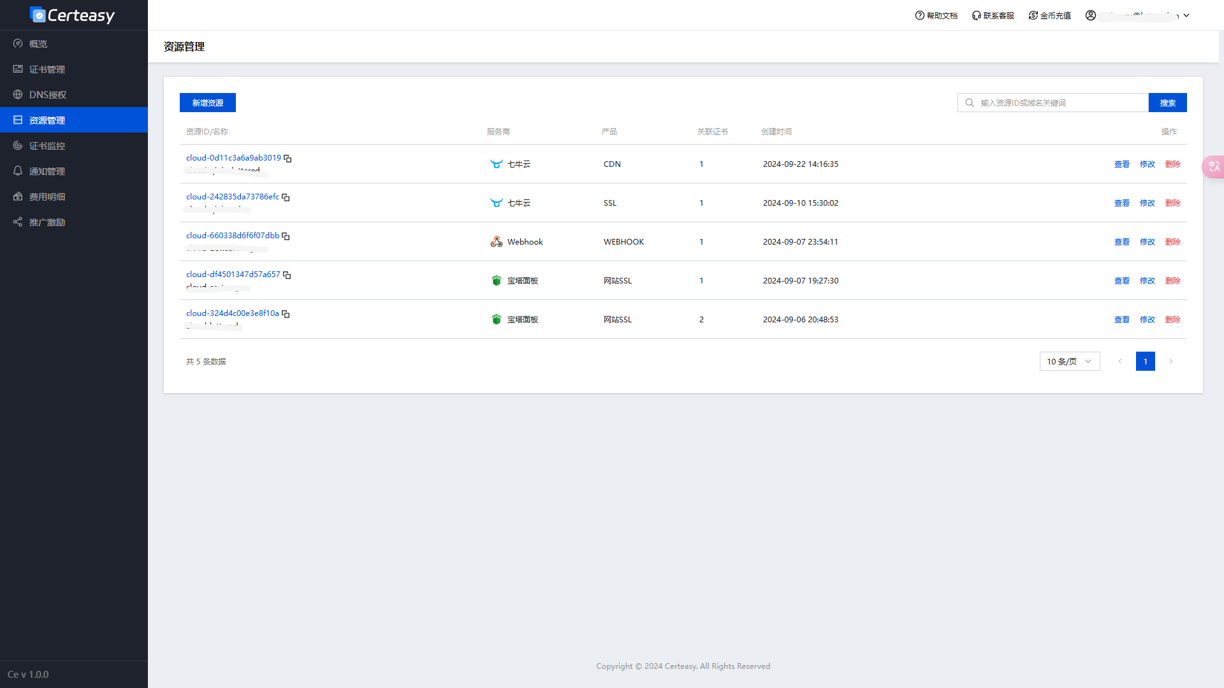Click 宝塔面板 icon in the 20:48:53 row
The width and height of the screenshot is (1224, 688).
[x=497, y=319]
